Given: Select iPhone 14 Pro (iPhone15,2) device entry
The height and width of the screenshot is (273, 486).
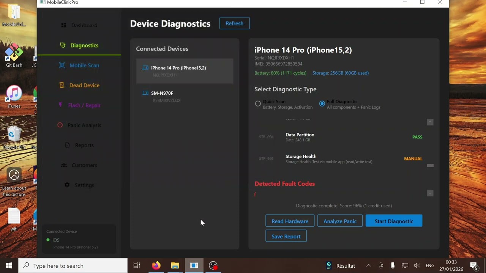Looking at the screenshot, I should coord(185,71).
